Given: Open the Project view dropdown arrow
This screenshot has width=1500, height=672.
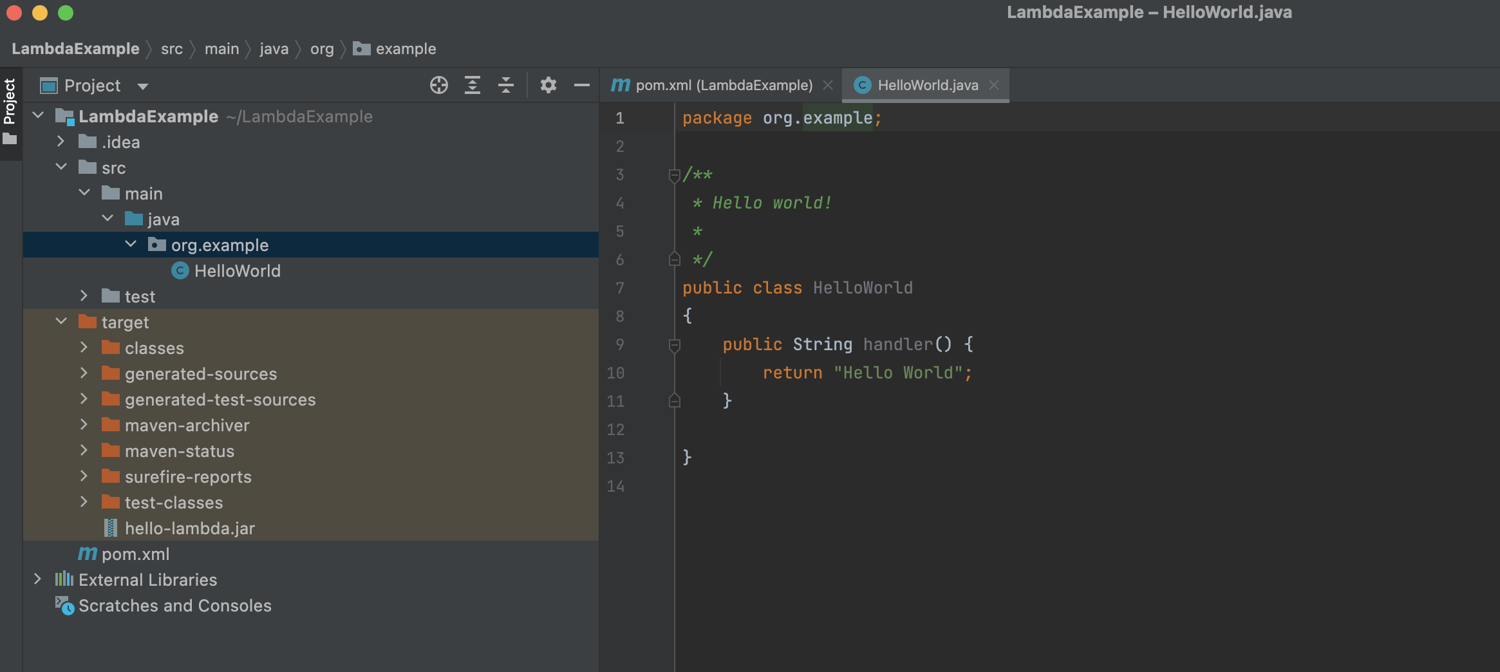Looking at the screenshot, I should click(143, 86).
